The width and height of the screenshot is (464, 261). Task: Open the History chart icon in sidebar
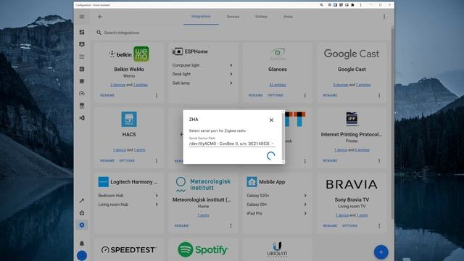(82, 69)
